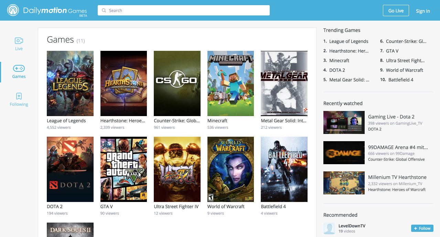Select Battlefield 4 in Trending Games list

pyautogui.click(x=401, y=80)
